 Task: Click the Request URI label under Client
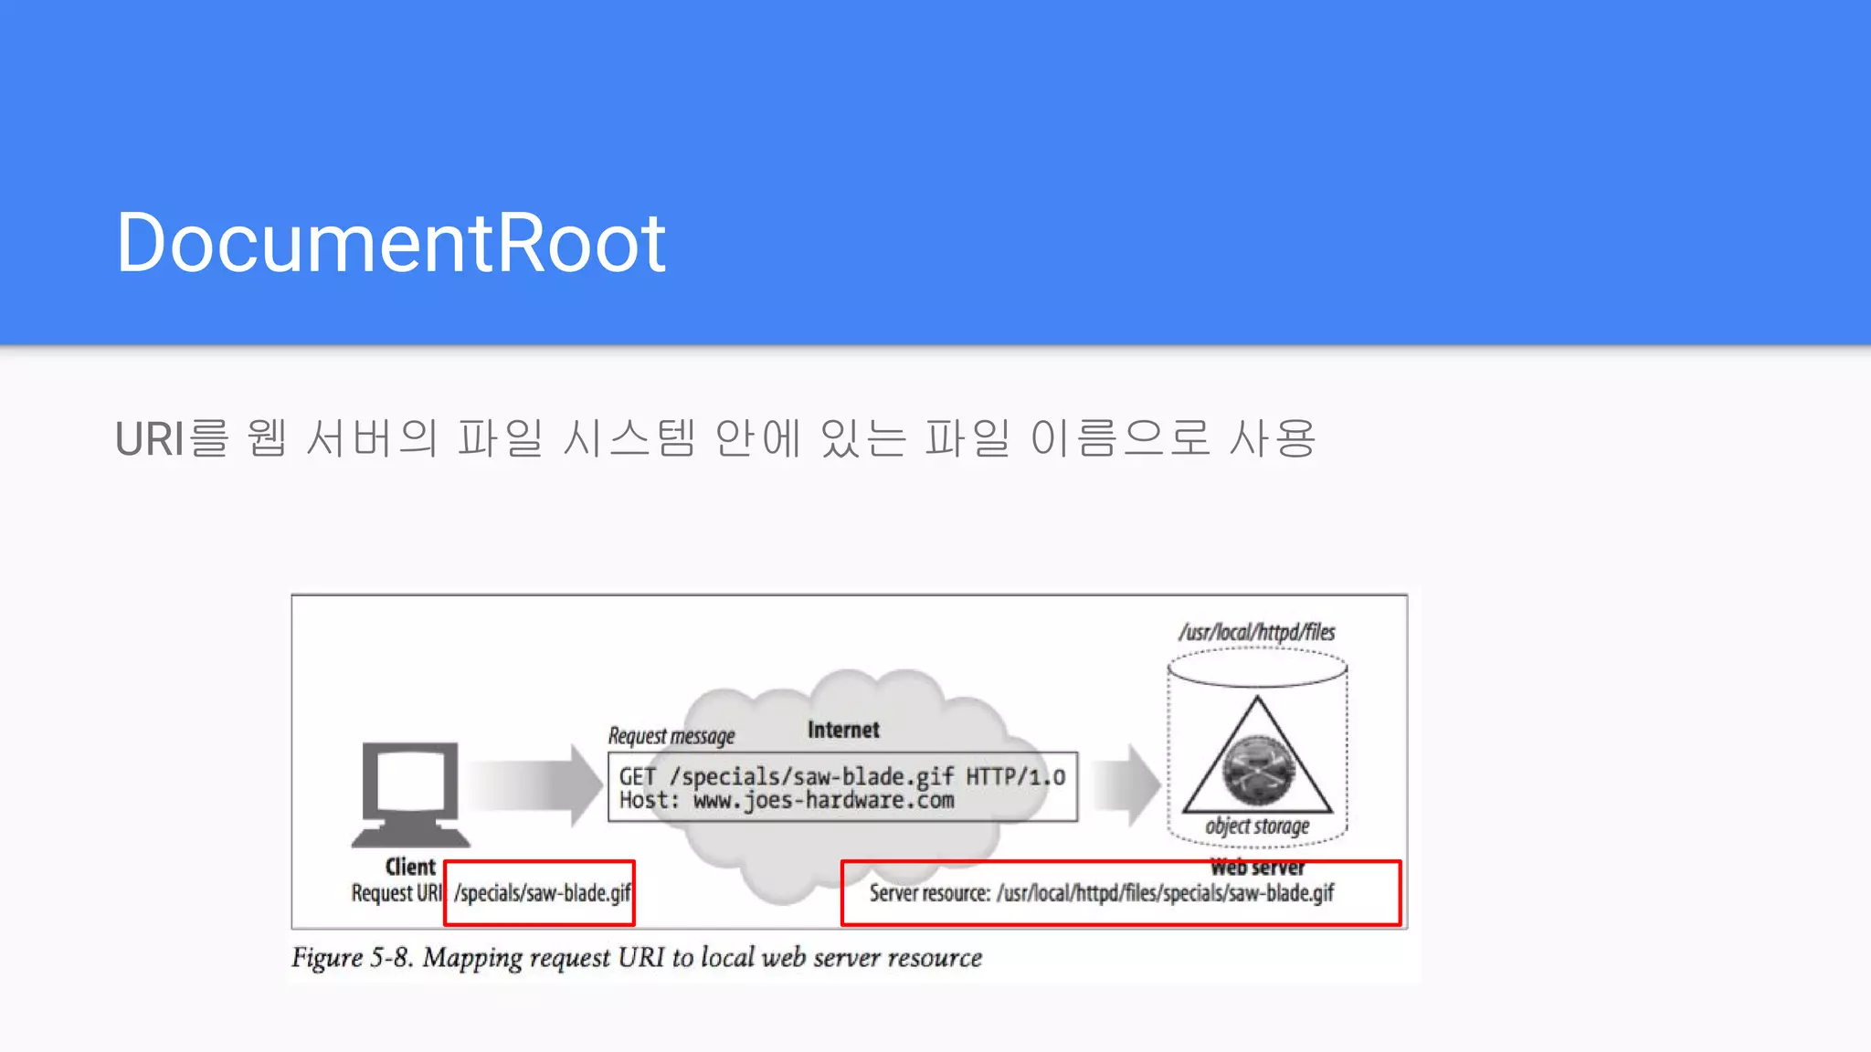pyautogui.click(x=396, y=893)
